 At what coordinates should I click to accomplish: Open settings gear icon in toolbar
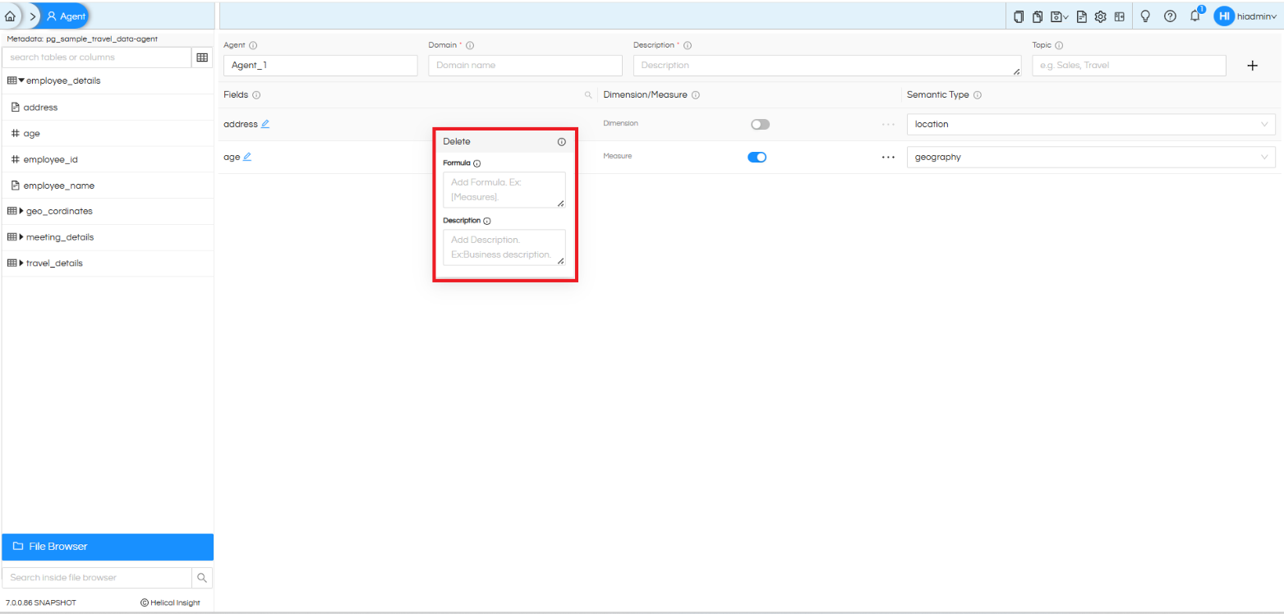tap(1101, 16)
